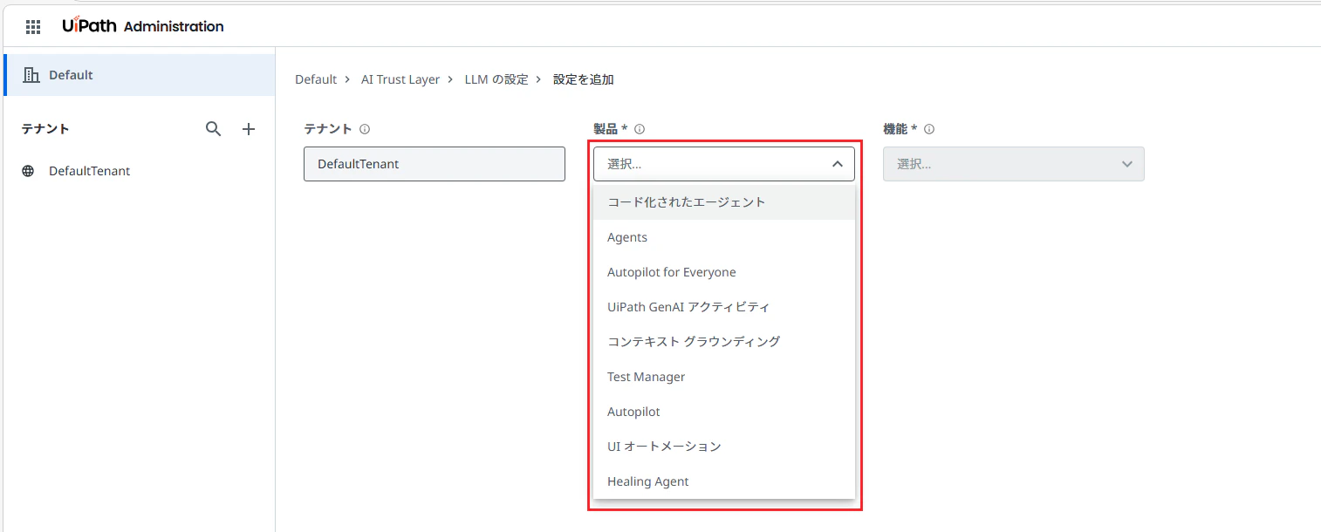Screen dimensions: 1321x532
Task: Click the テナント sidebar heading
Action: 45,129
